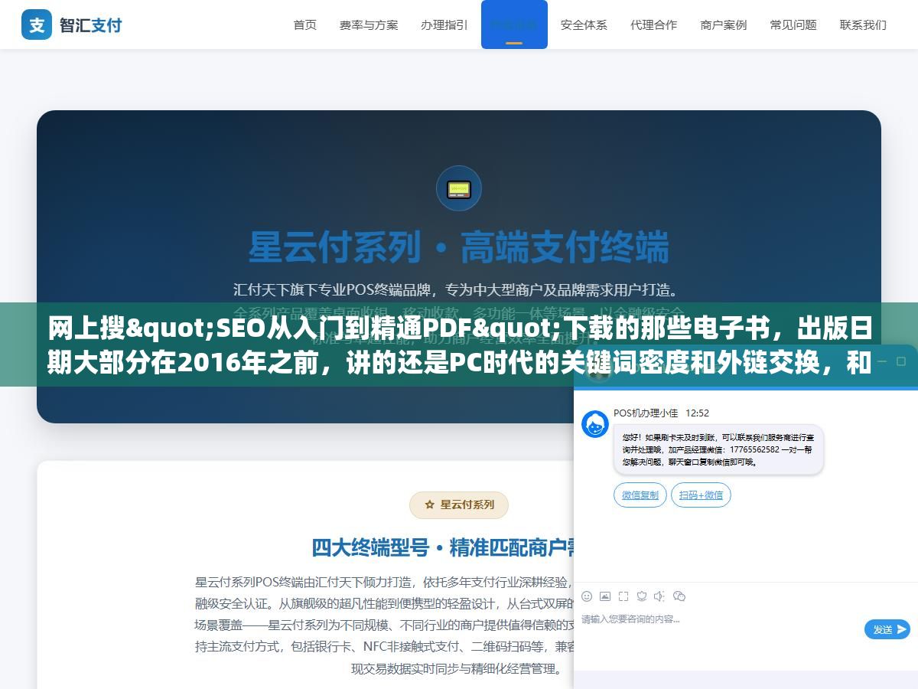Click the 发送 send button
Viewport: 918px width, 689px height.
coord(887,629)
